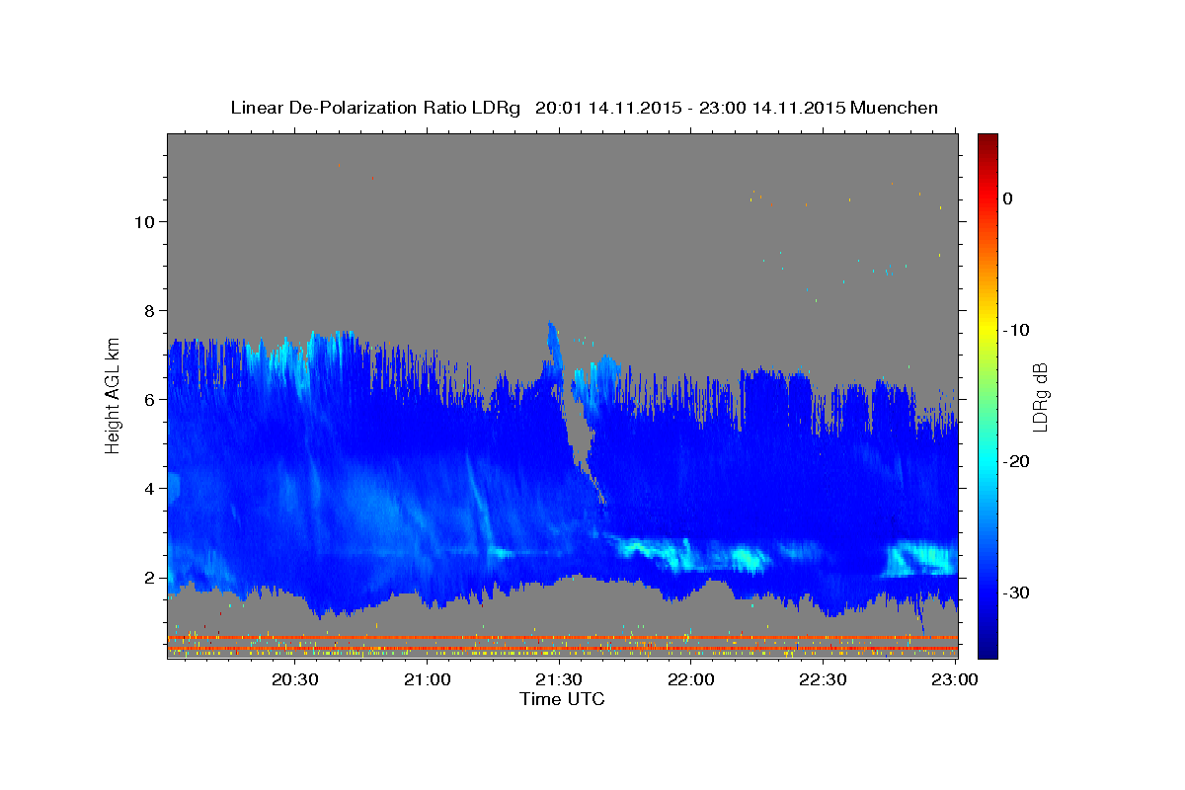Click the 21:30 time tick label
The width and height of the screenshot is (1185, 790).
559,680
